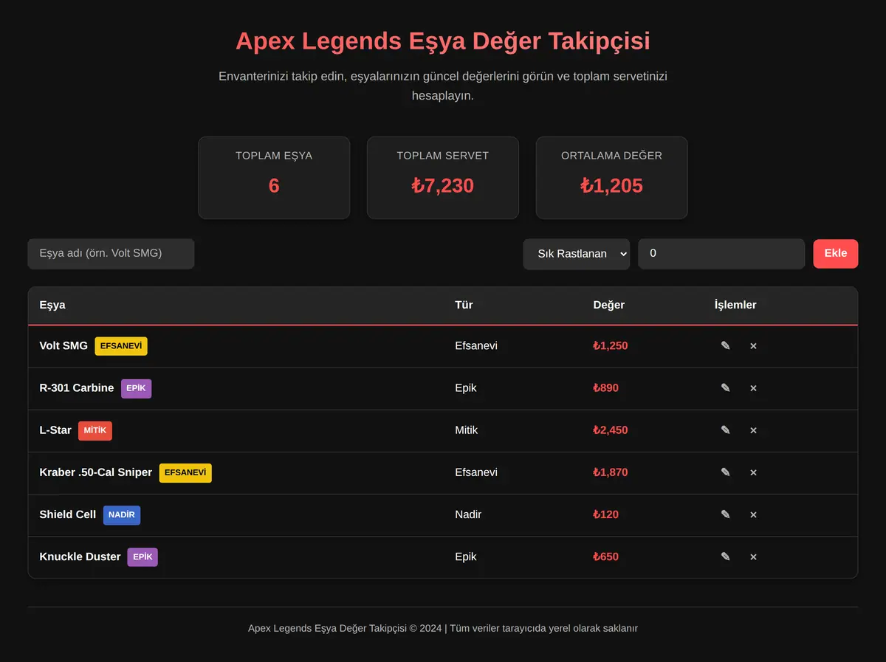Viewport: 886px width, 662px height.
Task: Select the L-Star item name
Action: (x=55, y=430)
